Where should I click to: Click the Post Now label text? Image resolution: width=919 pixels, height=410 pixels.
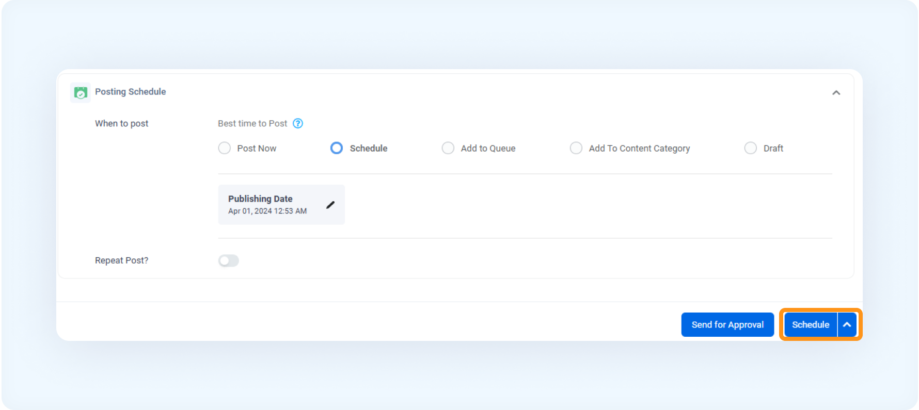coord(257,149)
